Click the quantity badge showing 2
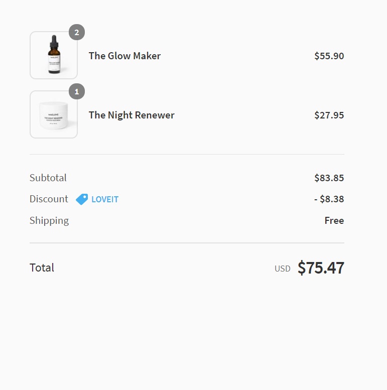 click(77, 33)
